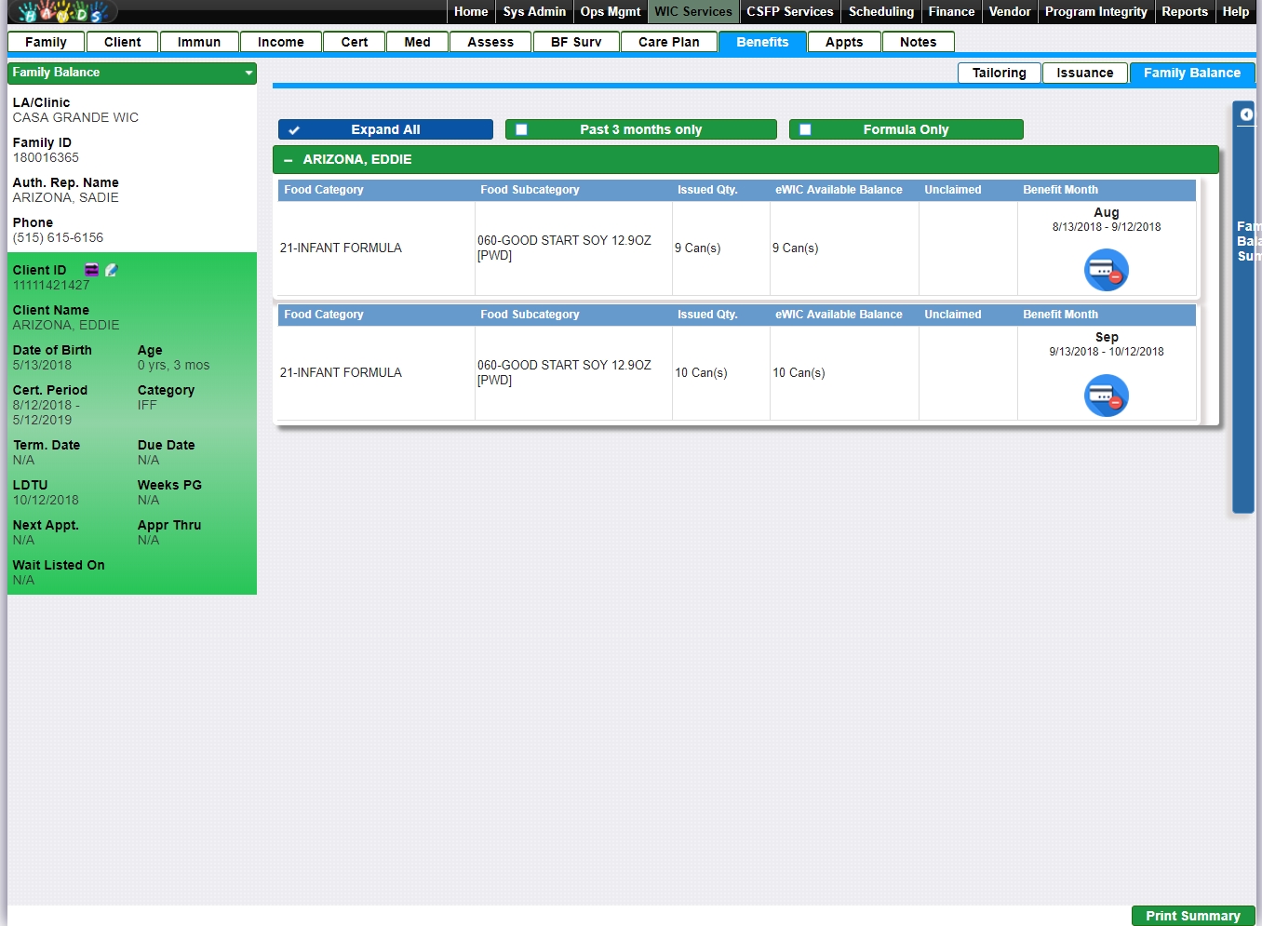Click the Aug benefit card icon
The image size is (1262, 926).
point(1106,271)
